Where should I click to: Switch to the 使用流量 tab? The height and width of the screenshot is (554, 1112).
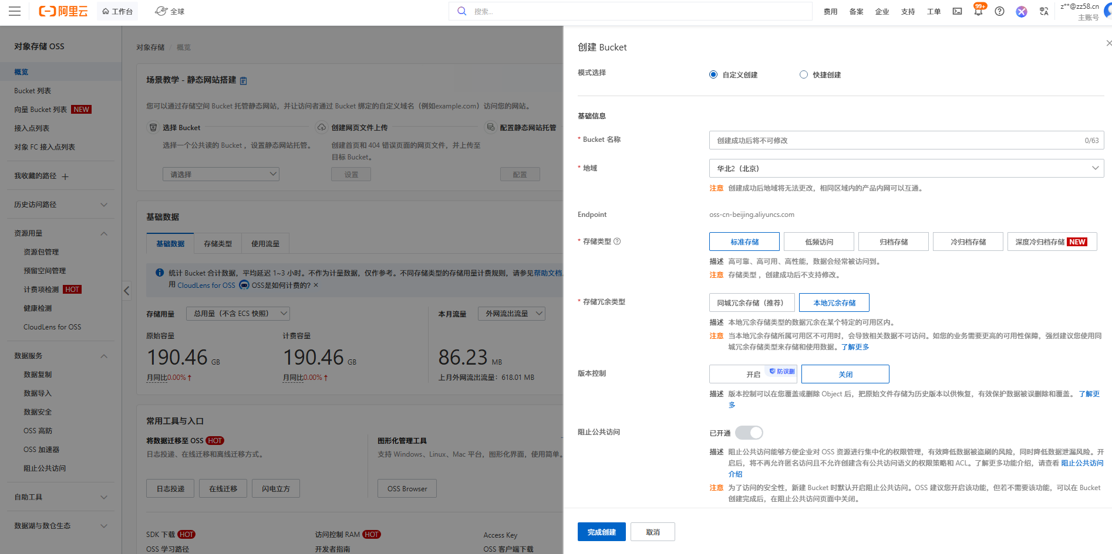click(265, 243)
